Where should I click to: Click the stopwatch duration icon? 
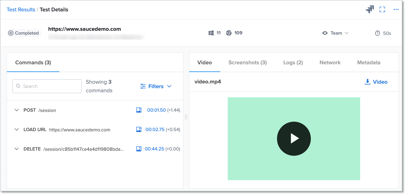tap(377, 33)
